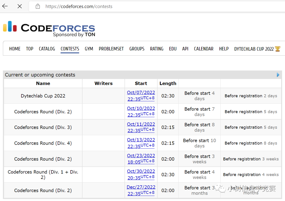This screenshot has width=285, height=201.
Task: Click the Before start 4 weeks cell
Action: pos(199,174)
